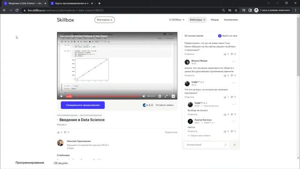Screen dimensions: 300x169
Task: Open the browser search/zoom magnifier icon
Action: (224, 10)
